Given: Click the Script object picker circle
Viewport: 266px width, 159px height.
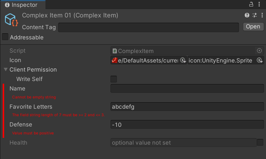Looking at the screenshot, I should (x=260, y=51).
